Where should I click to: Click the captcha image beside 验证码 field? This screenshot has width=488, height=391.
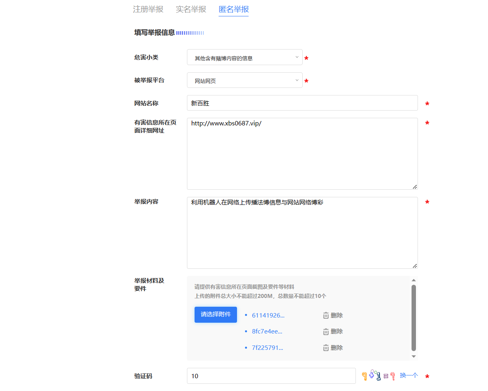[378, 375]
